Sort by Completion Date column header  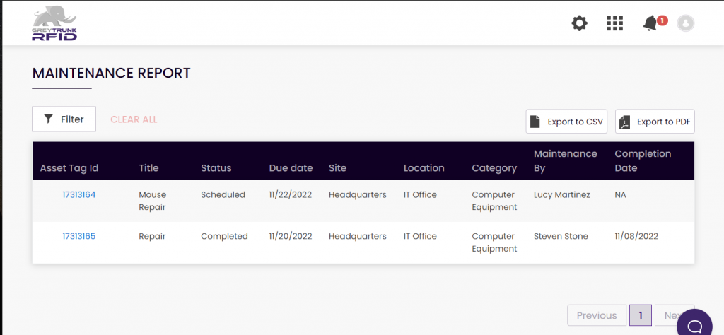click(643, 160)
